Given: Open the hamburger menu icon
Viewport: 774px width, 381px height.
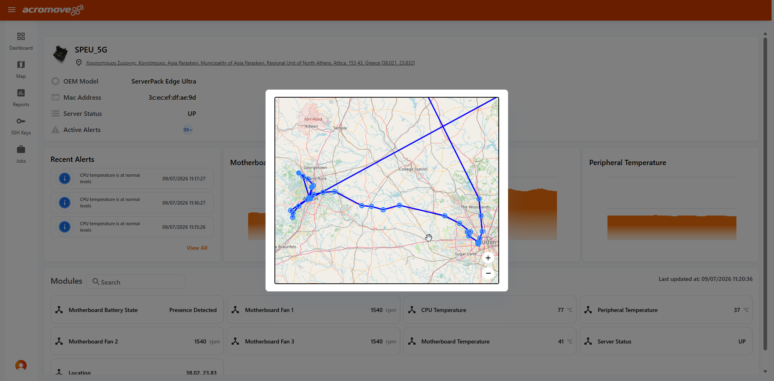Looking at the screenshot, I should click(12, 10).
